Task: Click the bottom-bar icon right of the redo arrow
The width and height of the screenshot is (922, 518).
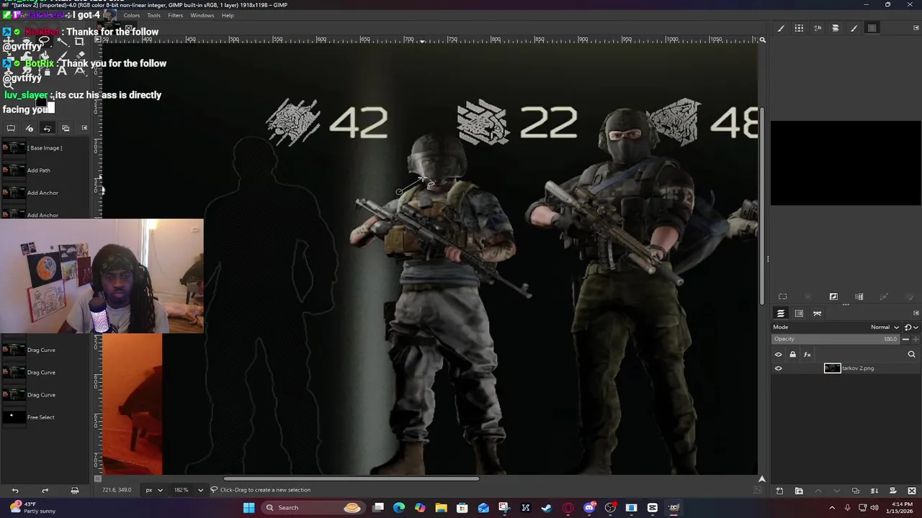Action: click(x=74, y=490)
